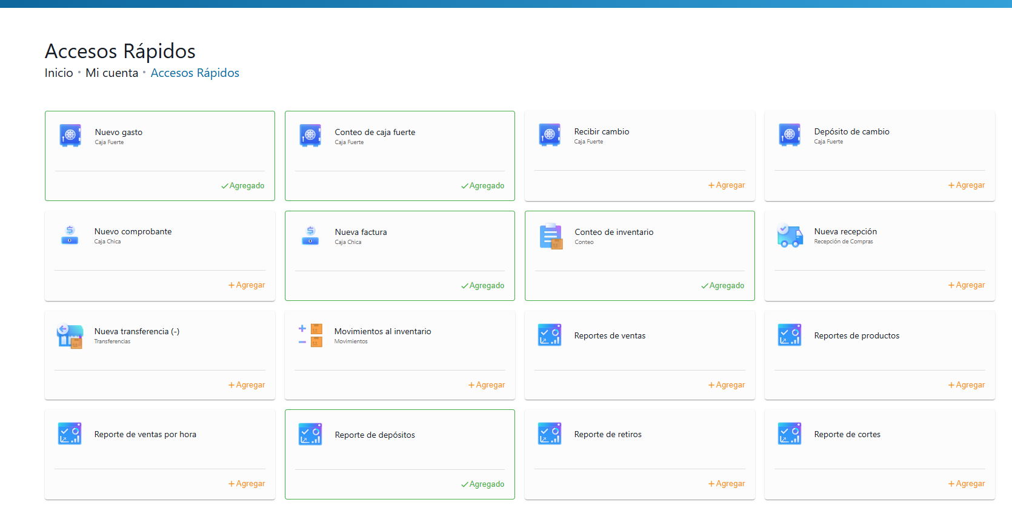Remove Nuevo gasto via its Agregado toggle
Viewport: 1012px width, 511px height.
[x=243, y=186]
